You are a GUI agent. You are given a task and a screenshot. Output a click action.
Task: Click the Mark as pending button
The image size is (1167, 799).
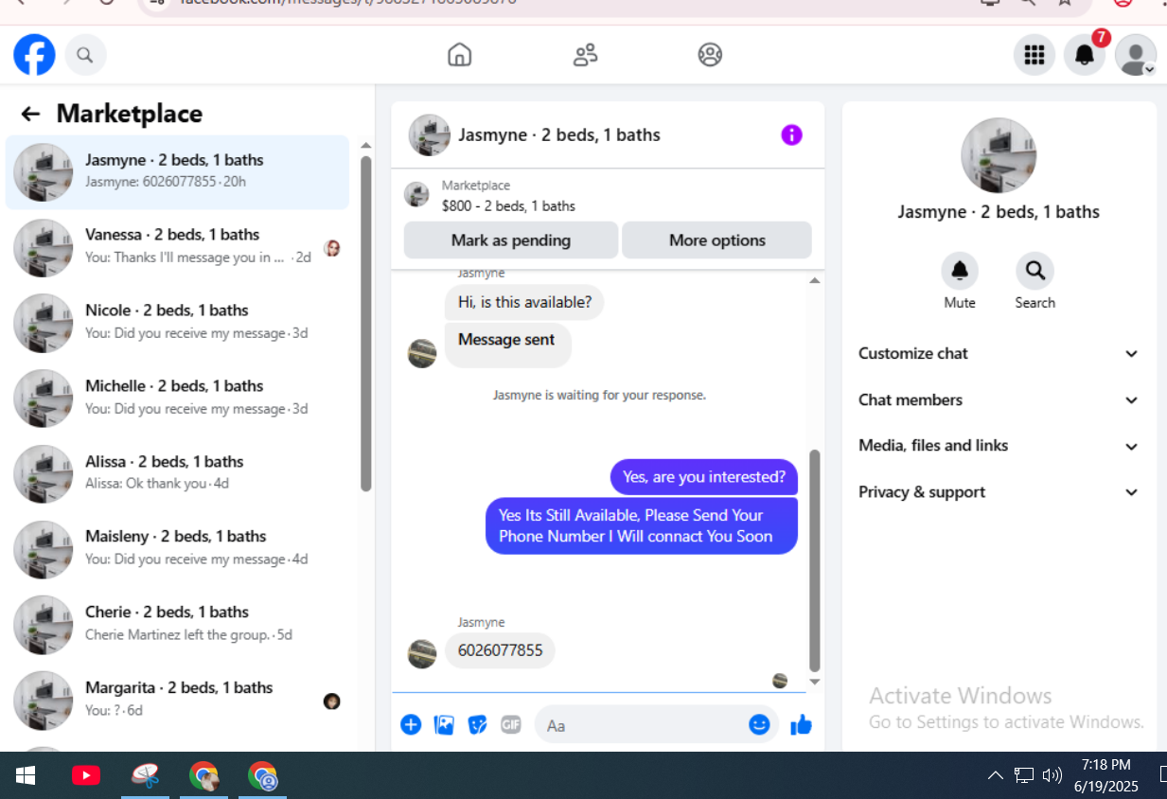[511, 240]
